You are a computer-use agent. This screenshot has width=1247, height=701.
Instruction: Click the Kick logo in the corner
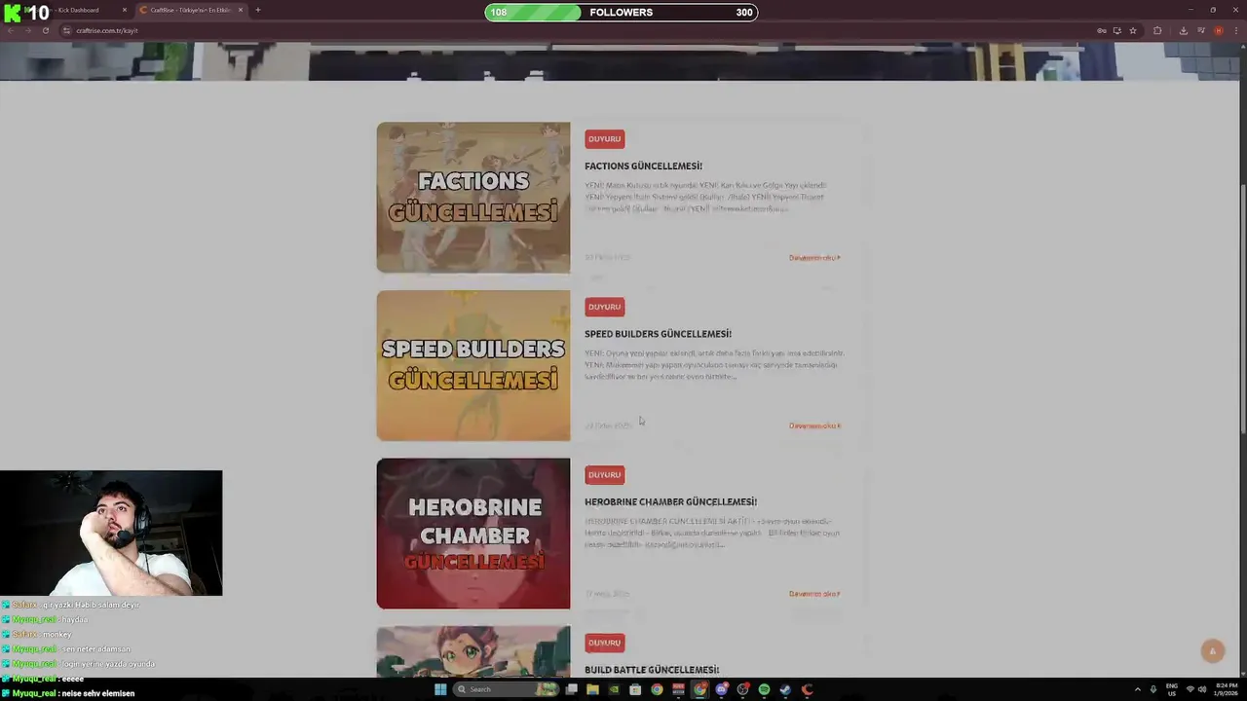13,13
